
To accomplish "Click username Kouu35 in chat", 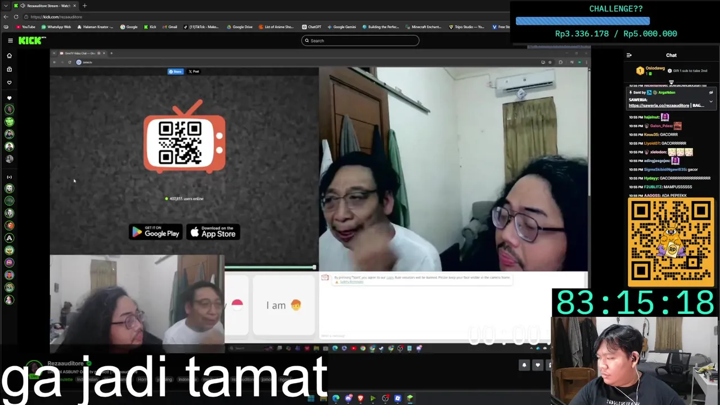I will [651, 134].
